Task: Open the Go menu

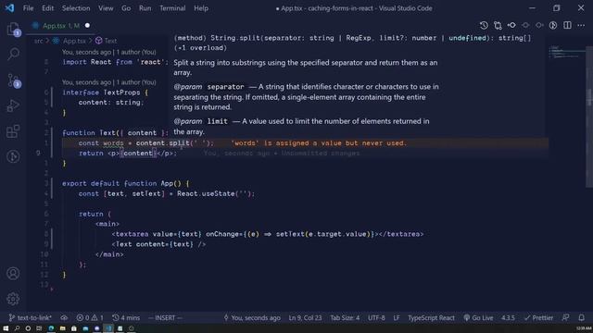Action: coord(126,8)
